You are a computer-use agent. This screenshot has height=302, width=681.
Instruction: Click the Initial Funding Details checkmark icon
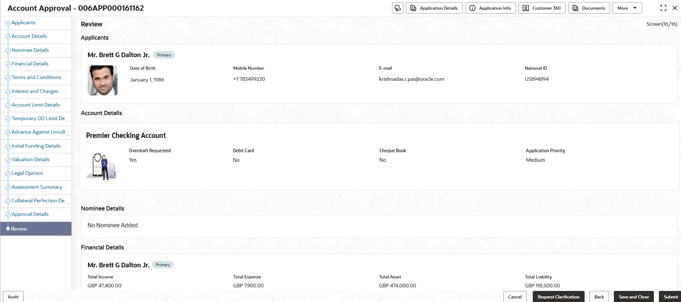coord(8,147)
